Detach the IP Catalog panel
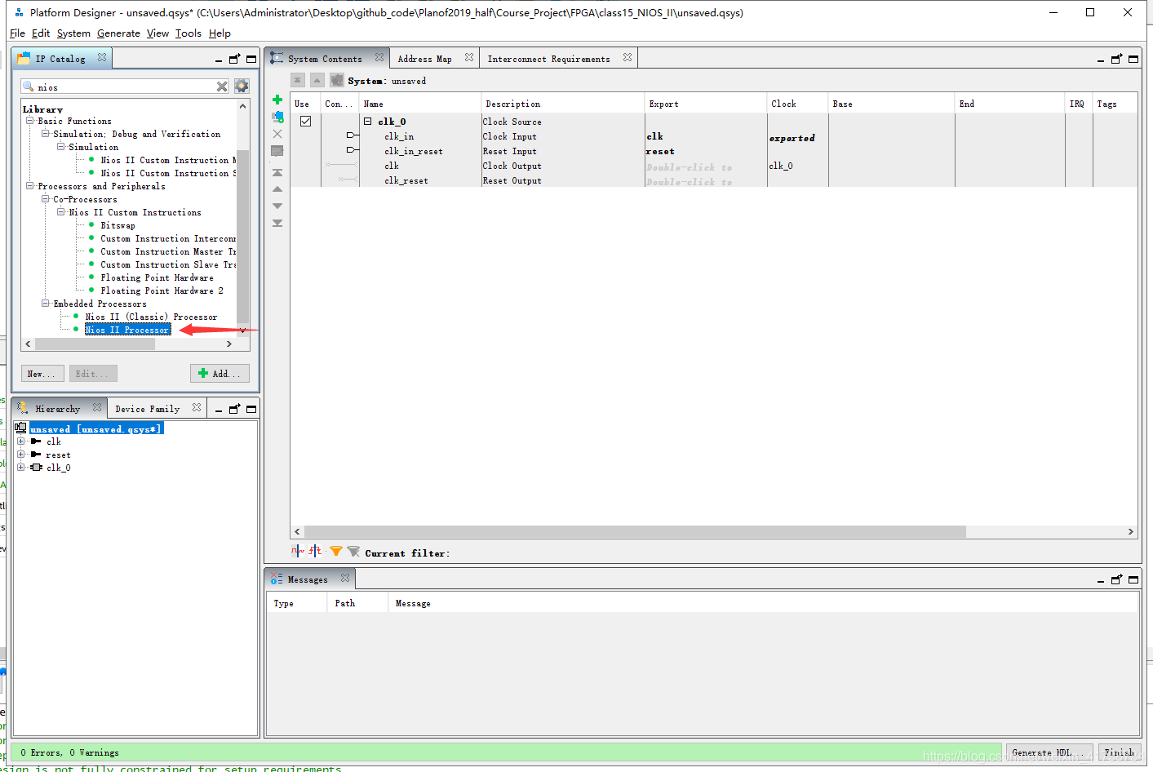 pyautogui.click(x=235, y=59)
